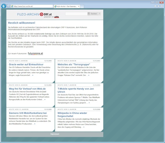Click the date 12.10.2000

[48, 109]
